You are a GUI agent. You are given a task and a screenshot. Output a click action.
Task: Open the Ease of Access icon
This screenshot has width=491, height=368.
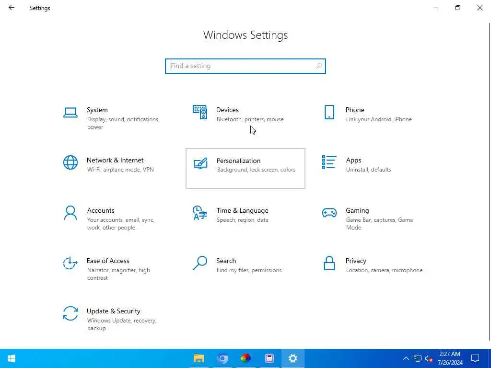pyautogui.click(x=70, y=263)
